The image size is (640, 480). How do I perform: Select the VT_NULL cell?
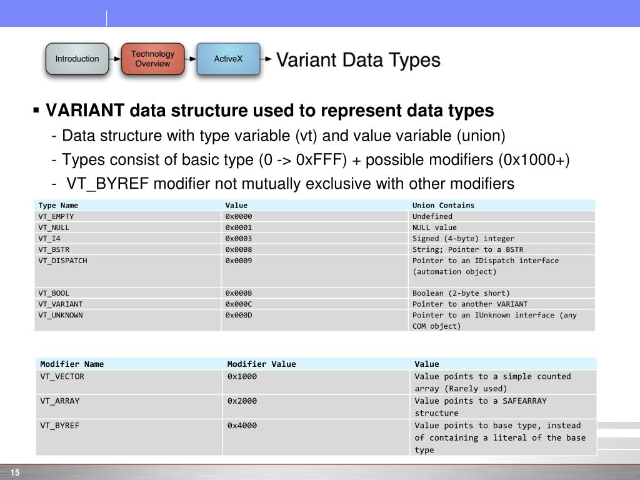[128, 227]
